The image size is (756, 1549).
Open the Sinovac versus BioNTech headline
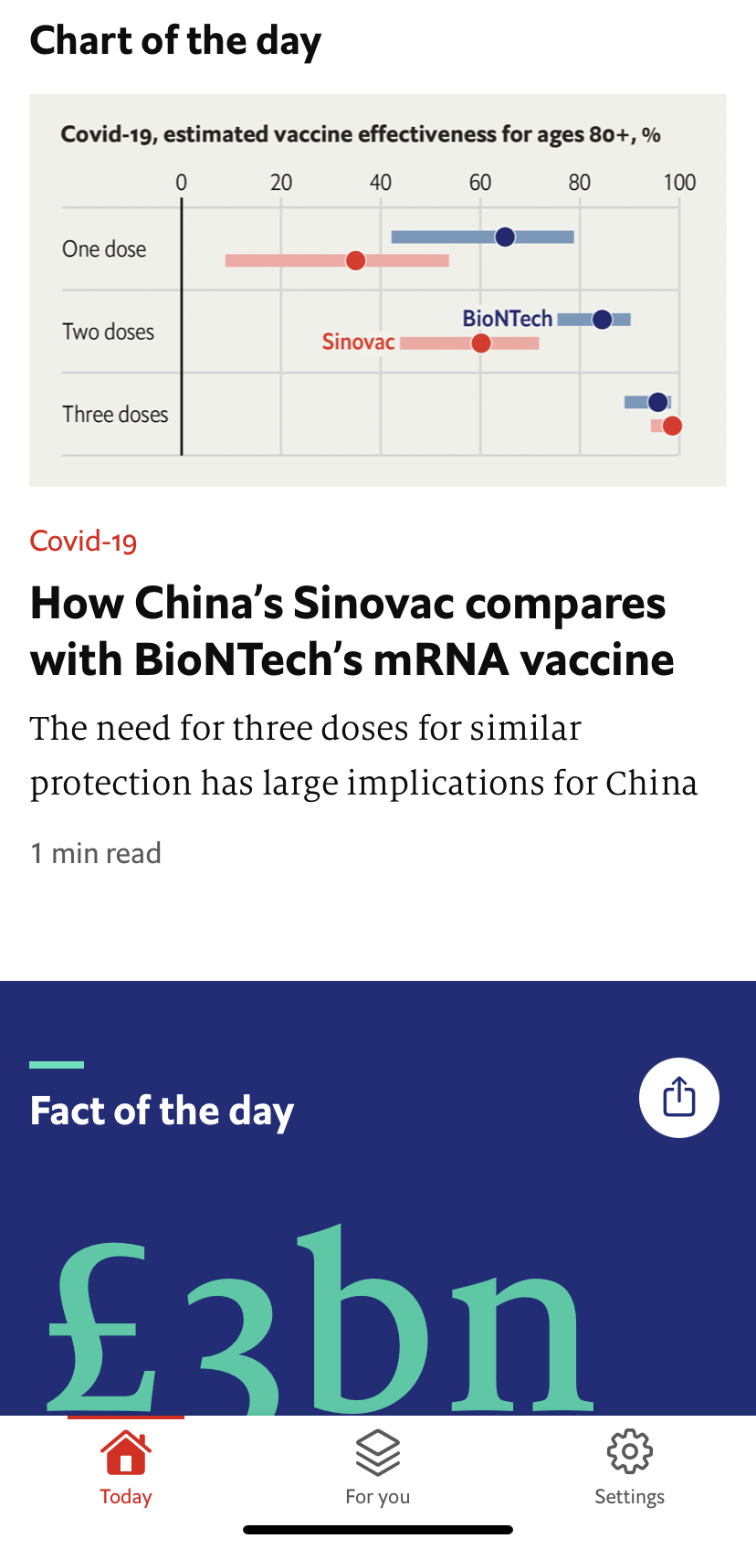(352, 631)
